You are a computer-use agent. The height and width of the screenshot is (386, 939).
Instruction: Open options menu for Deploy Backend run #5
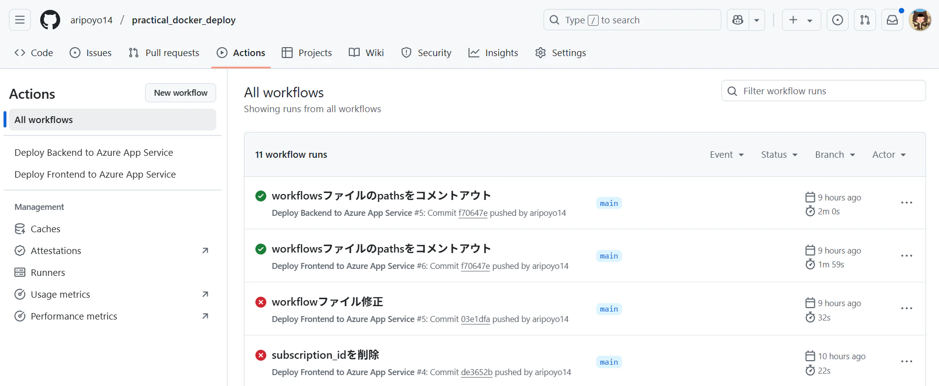coord(907,203)
